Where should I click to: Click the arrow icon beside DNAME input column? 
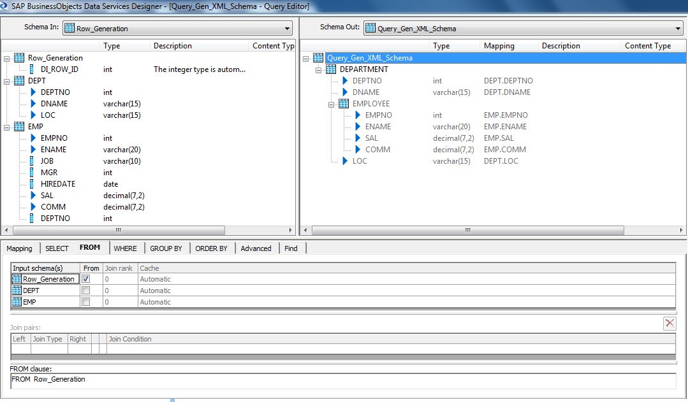tap(33, 103)
